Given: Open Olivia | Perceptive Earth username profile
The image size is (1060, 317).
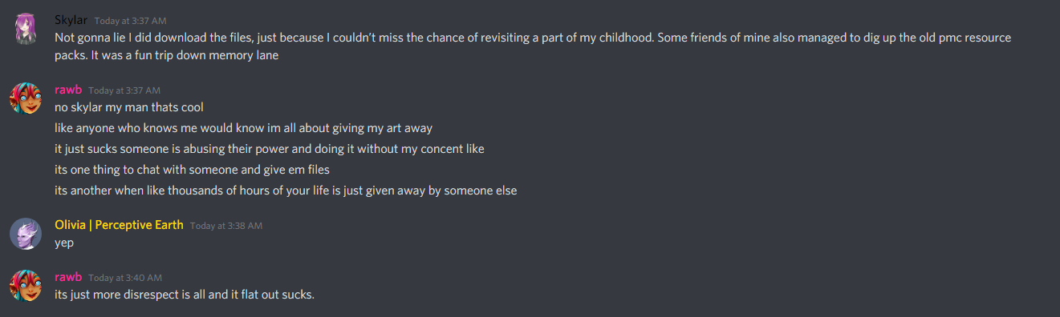Looking at the screenshot, I should click(x=119, y=225).
